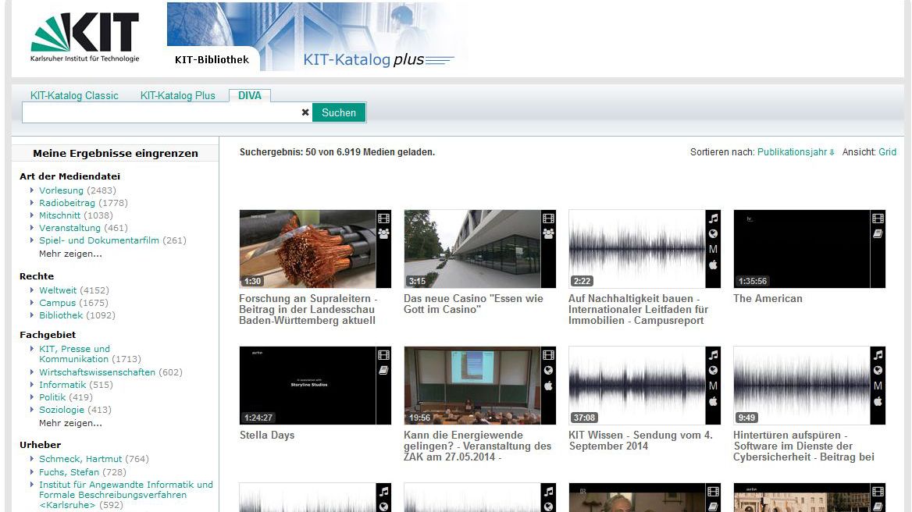This screenshot has width=912, height=512.
Task: Expand the arrow beside Schmeck, Hartmut
Action: click(32, 458)
